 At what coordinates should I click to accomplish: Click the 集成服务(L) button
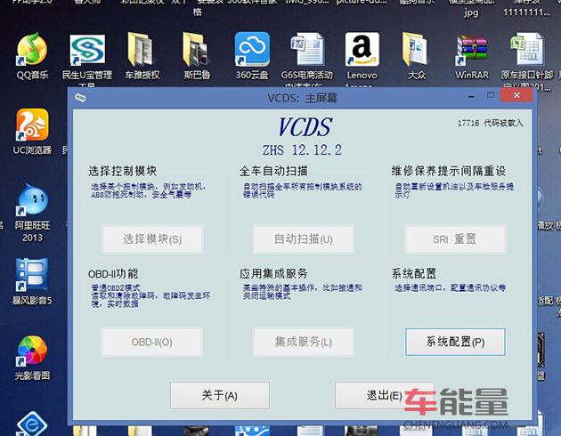[x=304, y=342]
